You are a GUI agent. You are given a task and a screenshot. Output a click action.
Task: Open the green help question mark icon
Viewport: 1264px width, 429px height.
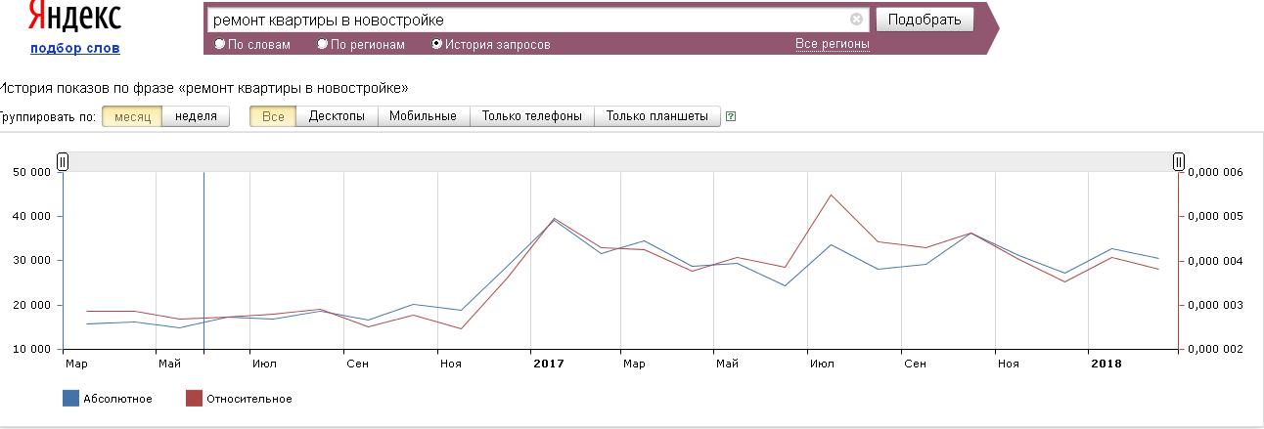[731, 116]
